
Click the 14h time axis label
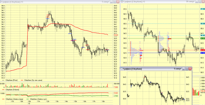point(66,101)
